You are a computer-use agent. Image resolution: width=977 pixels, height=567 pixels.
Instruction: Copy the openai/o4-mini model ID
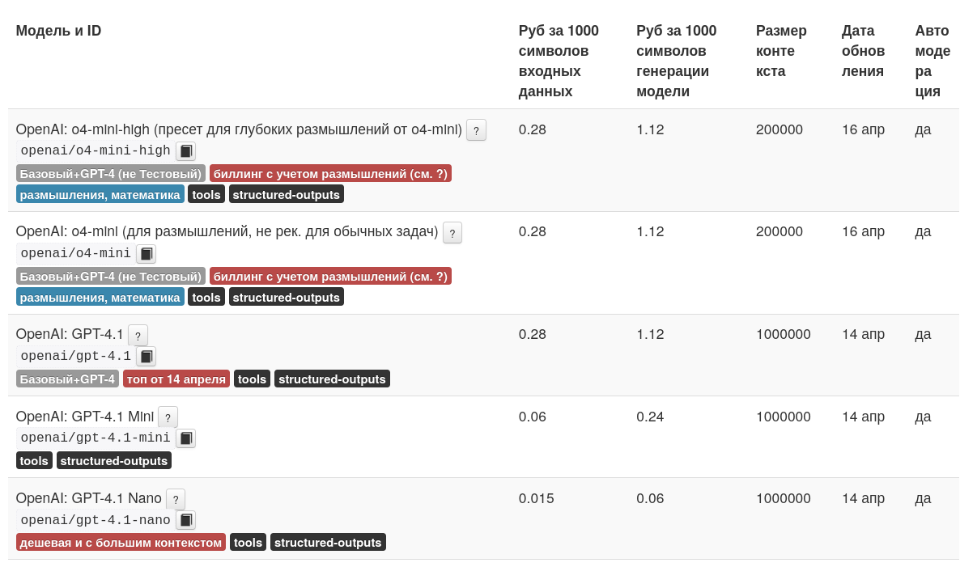click(147, 254)
